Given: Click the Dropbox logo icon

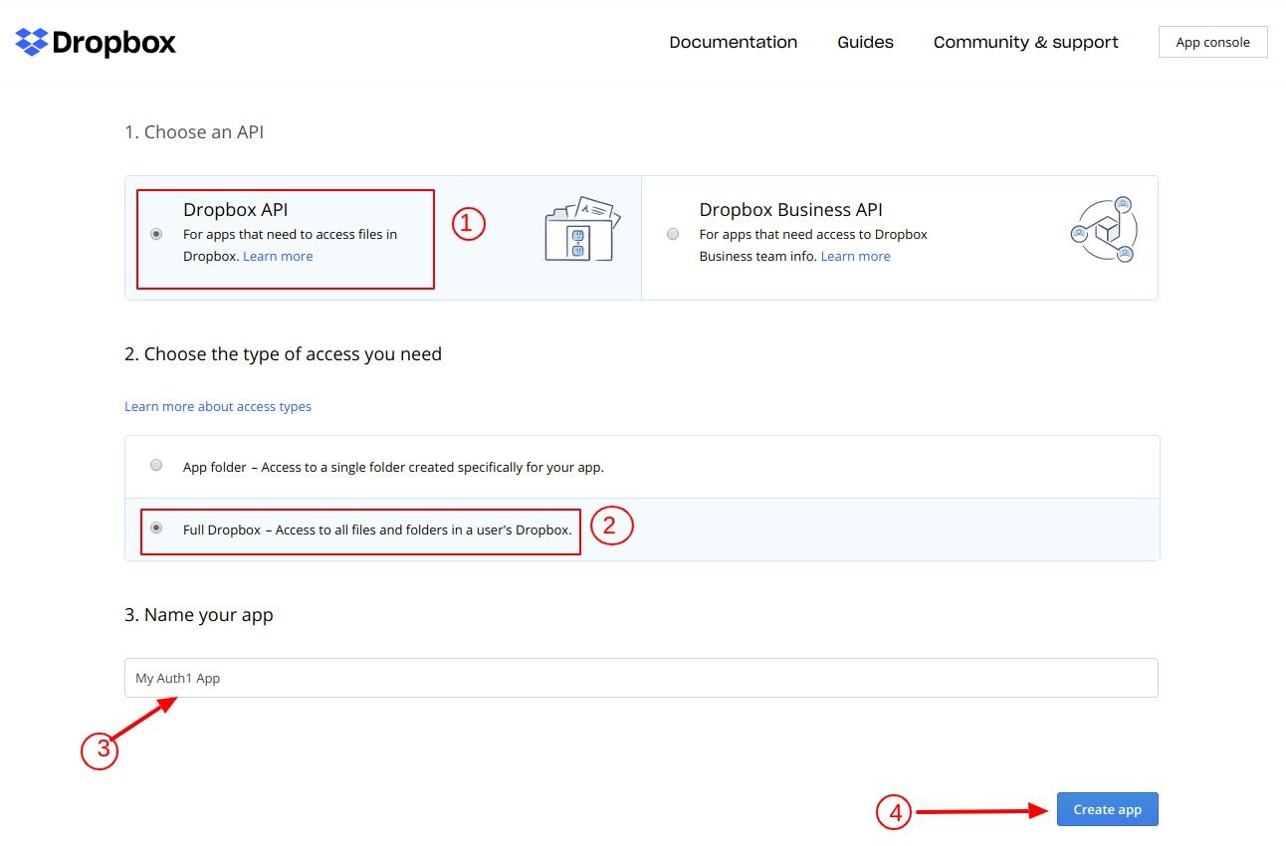Looking at the screenshot, I should pyautogui.click(x=32, y=42).
